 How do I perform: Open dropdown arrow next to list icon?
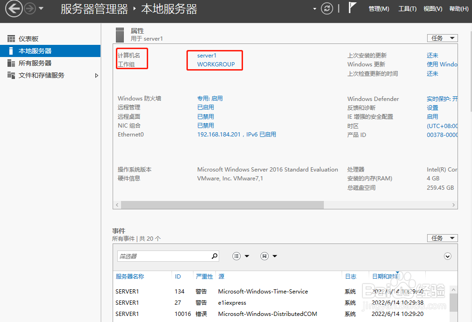pos(247,256)
